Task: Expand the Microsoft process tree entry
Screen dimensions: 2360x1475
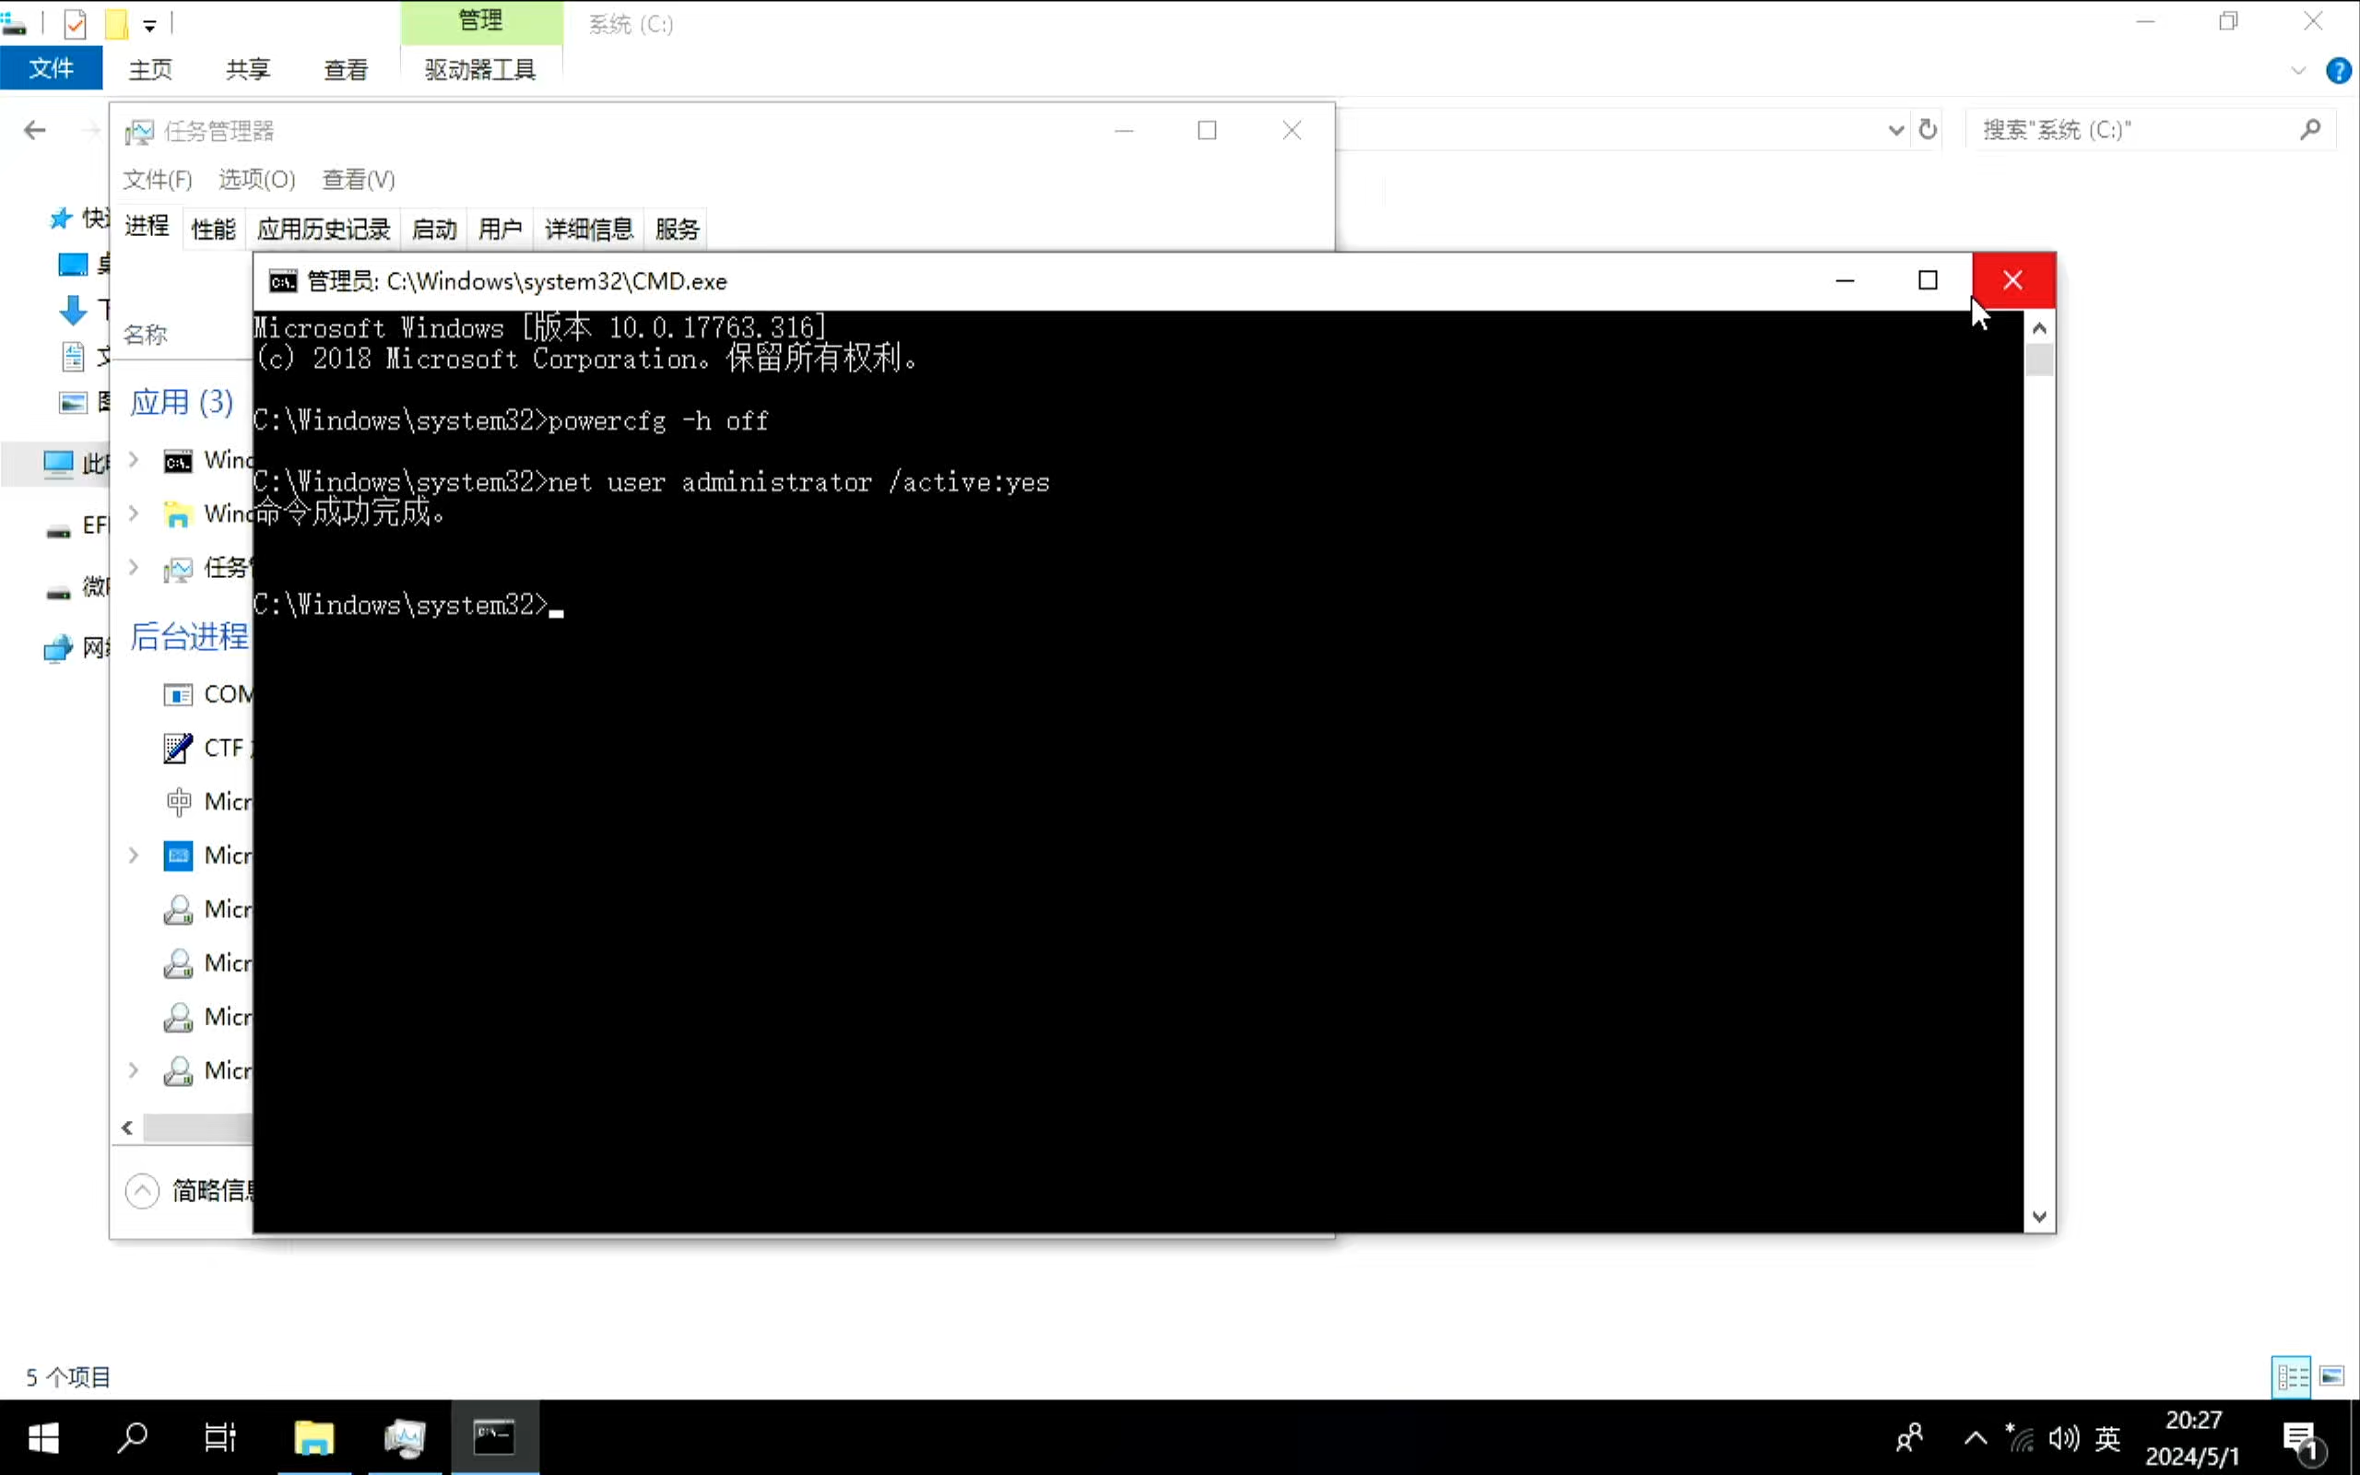Action: (x=134, y=855)
